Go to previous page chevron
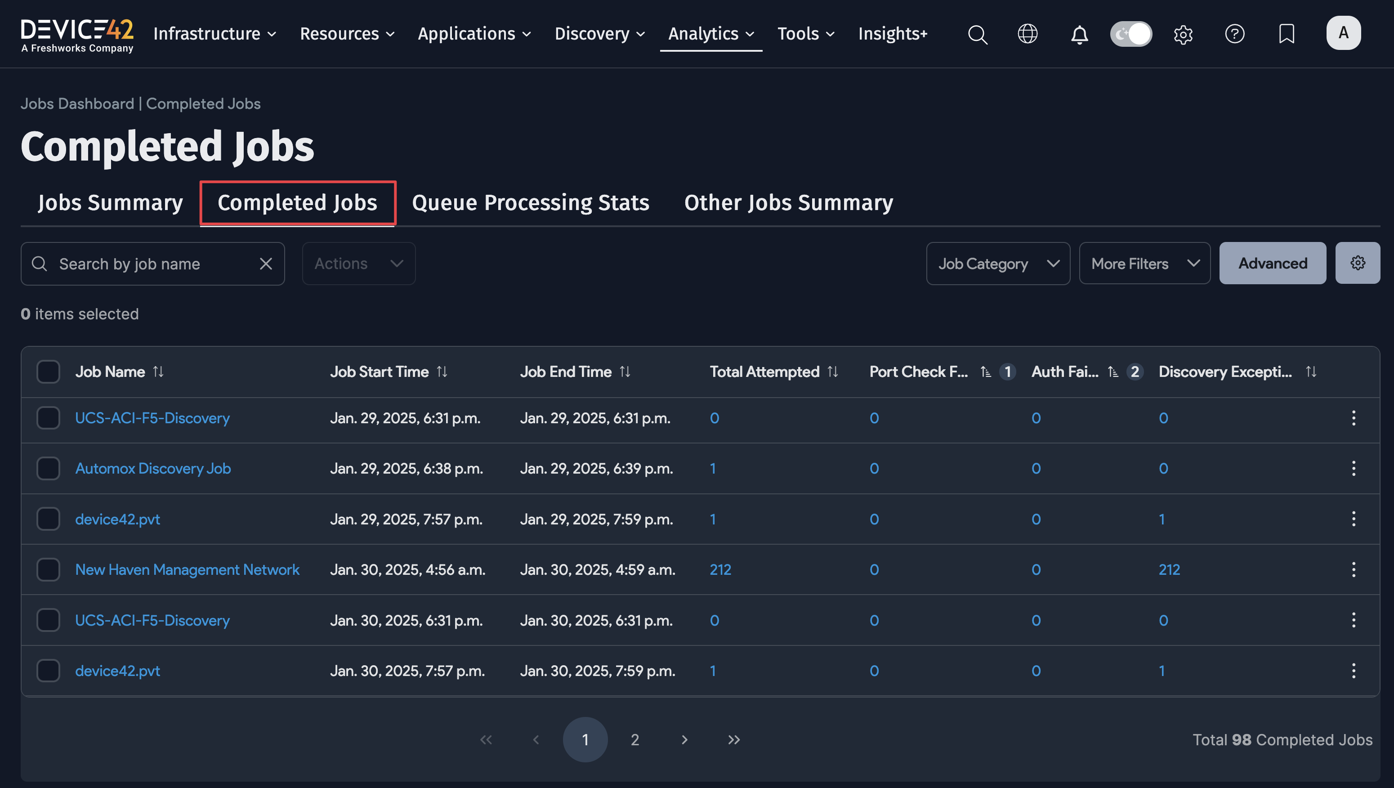Screen dimensions: 1394x788 536,739
